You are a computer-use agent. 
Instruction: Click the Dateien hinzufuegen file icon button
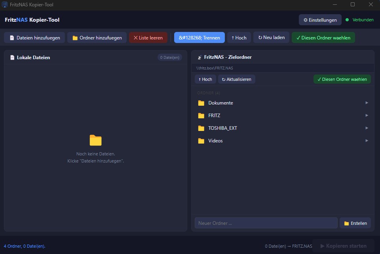(34, 37)
